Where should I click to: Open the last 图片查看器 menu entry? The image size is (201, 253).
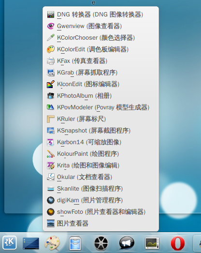point(101,223)
